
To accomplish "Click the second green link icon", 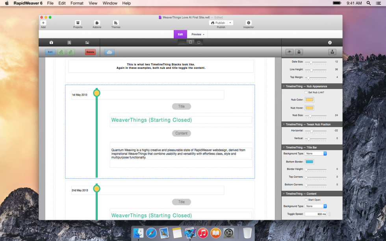I will click(71, 52).
